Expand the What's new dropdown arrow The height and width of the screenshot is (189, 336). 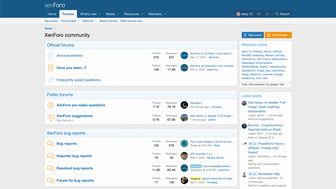pyautogui.click(x=101, y=14)
